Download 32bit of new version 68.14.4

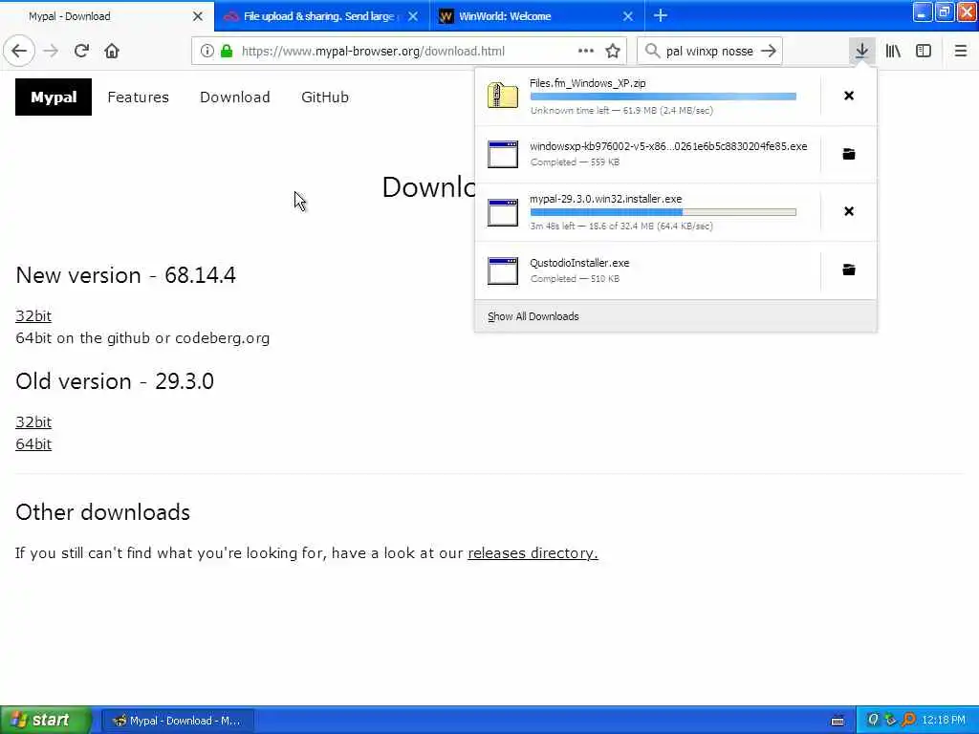coord(33,315)
